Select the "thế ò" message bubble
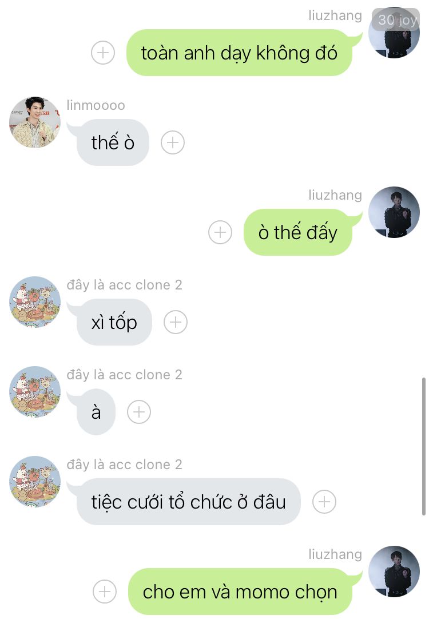 click(x=112, y=142)
